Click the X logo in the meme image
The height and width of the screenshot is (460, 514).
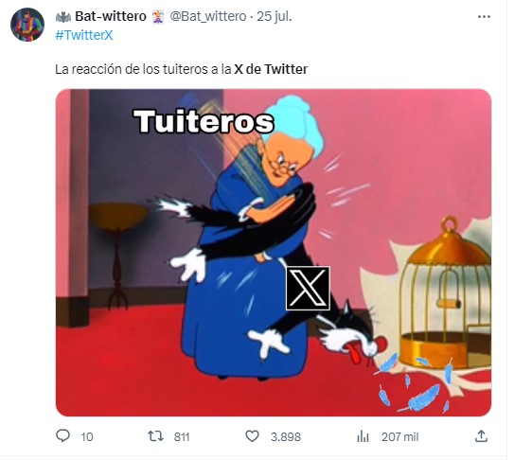tap(308, 288)
